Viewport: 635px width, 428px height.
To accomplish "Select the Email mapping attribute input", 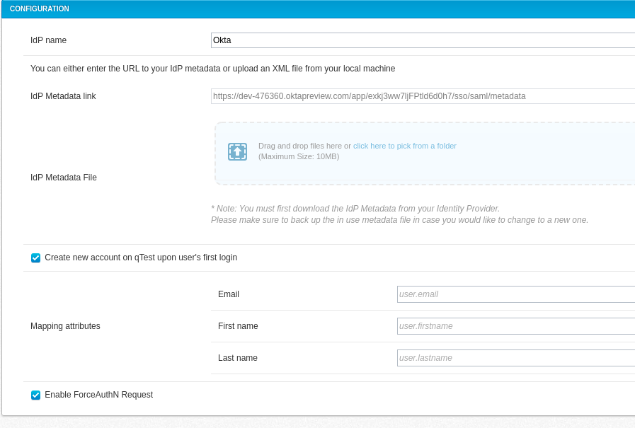I will coord(515,294).
